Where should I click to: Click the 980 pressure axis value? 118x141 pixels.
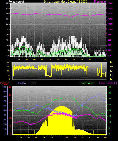coord(110,50)
